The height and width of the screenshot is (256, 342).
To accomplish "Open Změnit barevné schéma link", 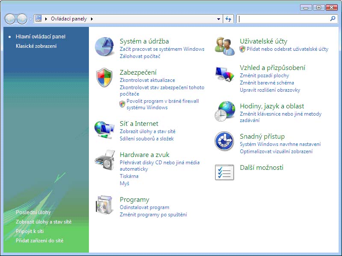I will coord(267,83).
